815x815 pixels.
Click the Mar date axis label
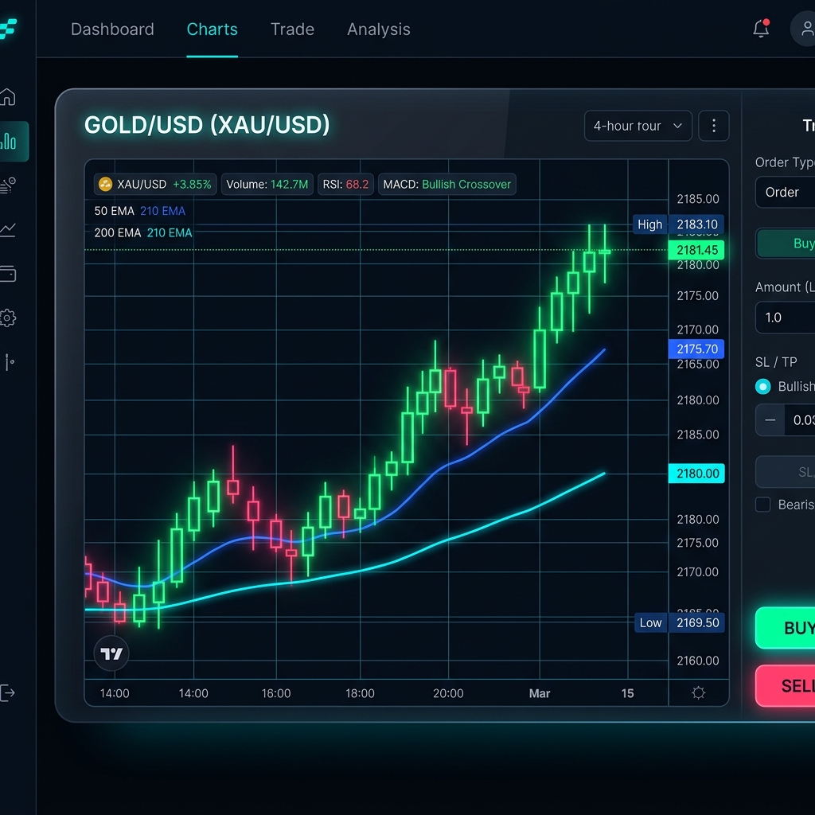point(540,693)
